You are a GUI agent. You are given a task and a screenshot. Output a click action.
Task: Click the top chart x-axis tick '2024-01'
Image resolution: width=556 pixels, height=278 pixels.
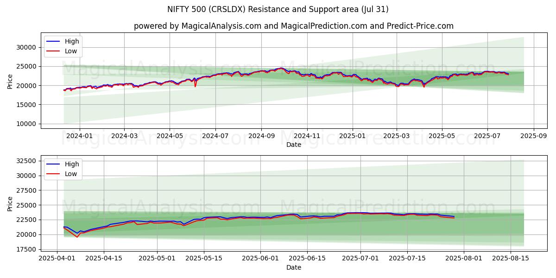point(79,136)
